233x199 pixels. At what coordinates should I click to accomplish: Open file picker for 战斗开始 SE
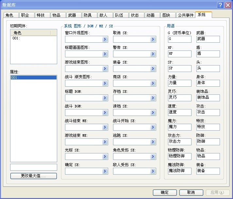click(153, 127)
